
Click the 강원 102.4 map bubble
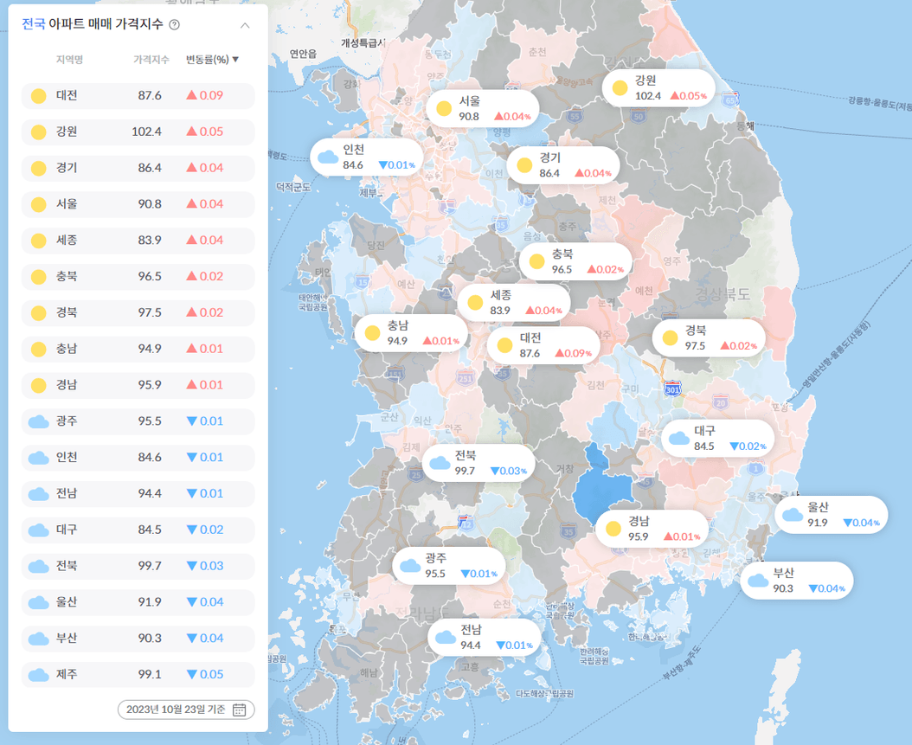pos(658,87)
